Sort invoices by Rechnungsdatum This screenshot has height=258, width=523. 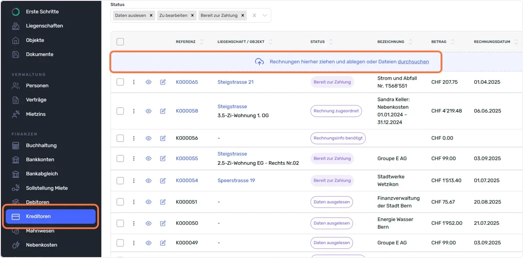[x=516, y=42]
